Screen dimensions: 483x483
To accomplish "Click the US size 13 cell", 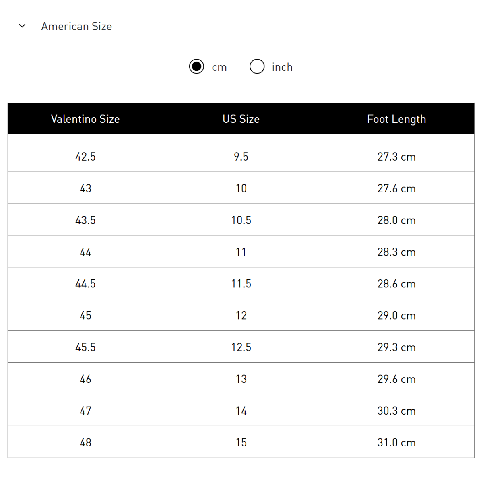I will pyautogui.click(x=241, y=379).
